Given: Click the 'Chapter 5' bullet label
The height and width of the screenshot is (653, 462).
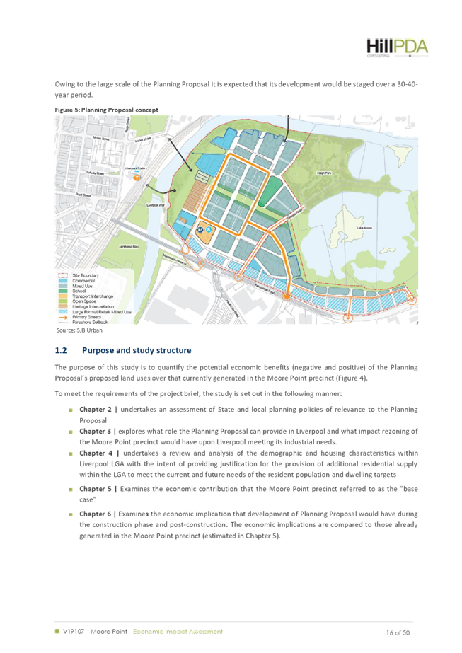Looking at the screenshot, I should click(96, 488).
